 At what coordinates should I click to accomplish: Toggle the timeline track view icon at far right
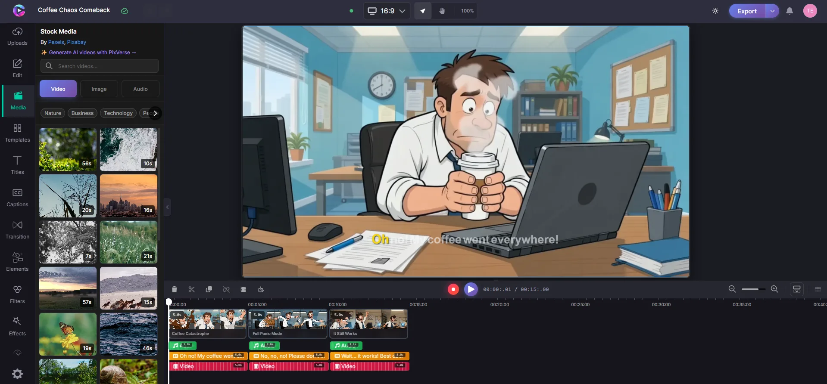point(818,289)
